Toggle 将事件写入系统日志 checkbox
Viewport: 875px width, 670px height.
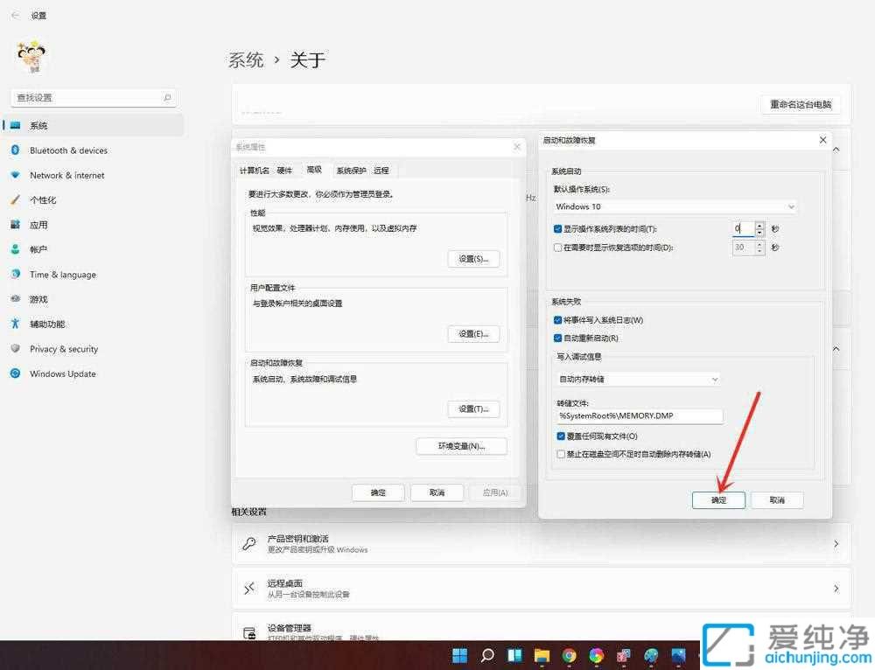point(557,319)
